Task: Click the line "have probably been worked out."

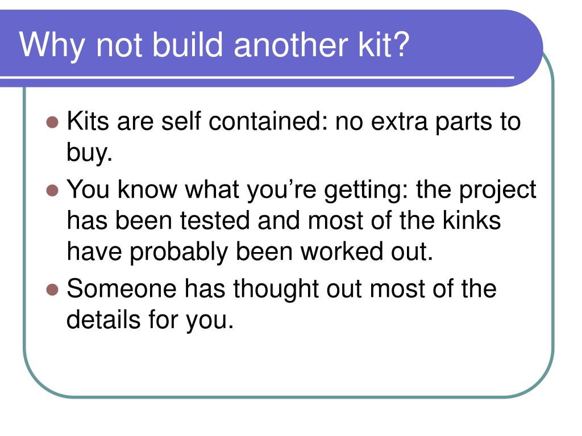Action: tap(250, 252)
